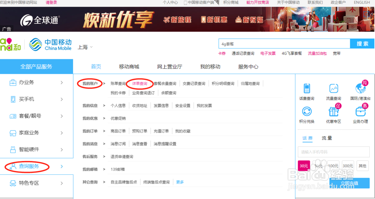
Task: Open the 服务中心 nav tab
Action: 248,67
